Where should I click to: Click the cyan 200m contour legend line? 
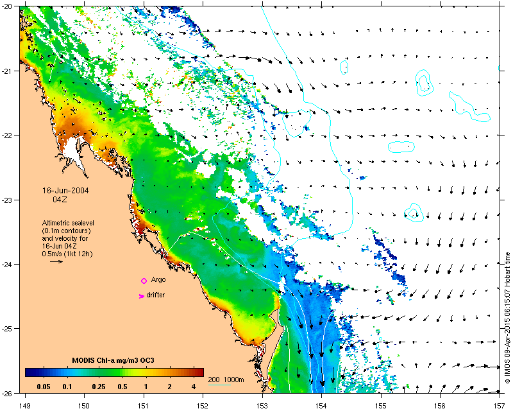pyautogui.click(x=219, y=385)
